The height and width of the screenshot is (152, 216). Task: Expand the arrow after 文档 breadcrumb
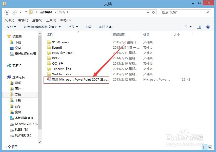tap(68, 12)
